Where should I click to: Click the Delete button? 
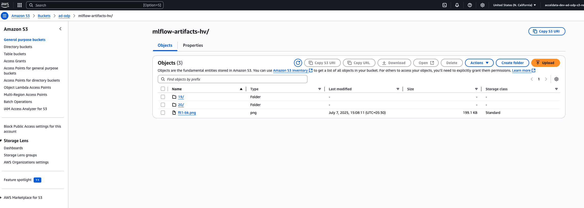pyautogui.click(x=452, y=63)
